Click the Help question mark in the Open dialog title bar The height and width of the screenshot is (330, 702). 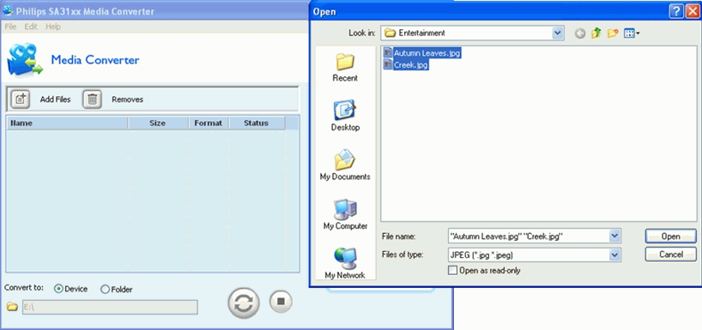676,12
